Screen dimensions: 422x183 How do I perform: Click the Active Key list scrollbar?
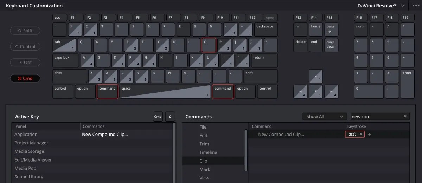[x=174, y=153]
